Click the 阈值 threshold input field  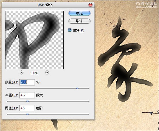click(27, 108)
